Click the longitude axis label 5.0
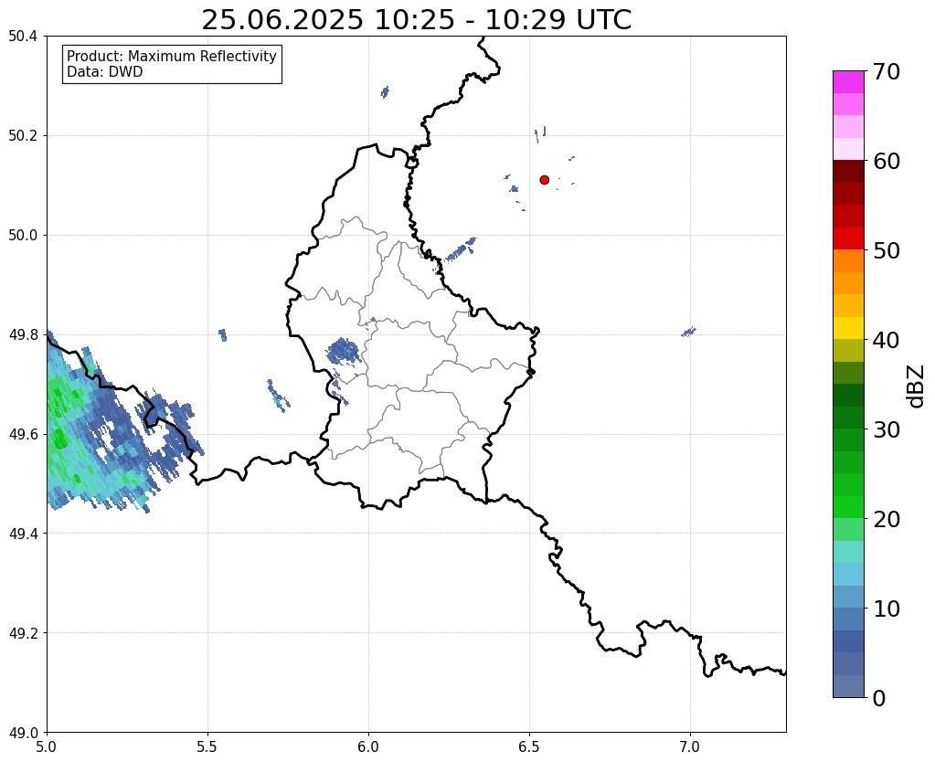 [x=47, y=747]
